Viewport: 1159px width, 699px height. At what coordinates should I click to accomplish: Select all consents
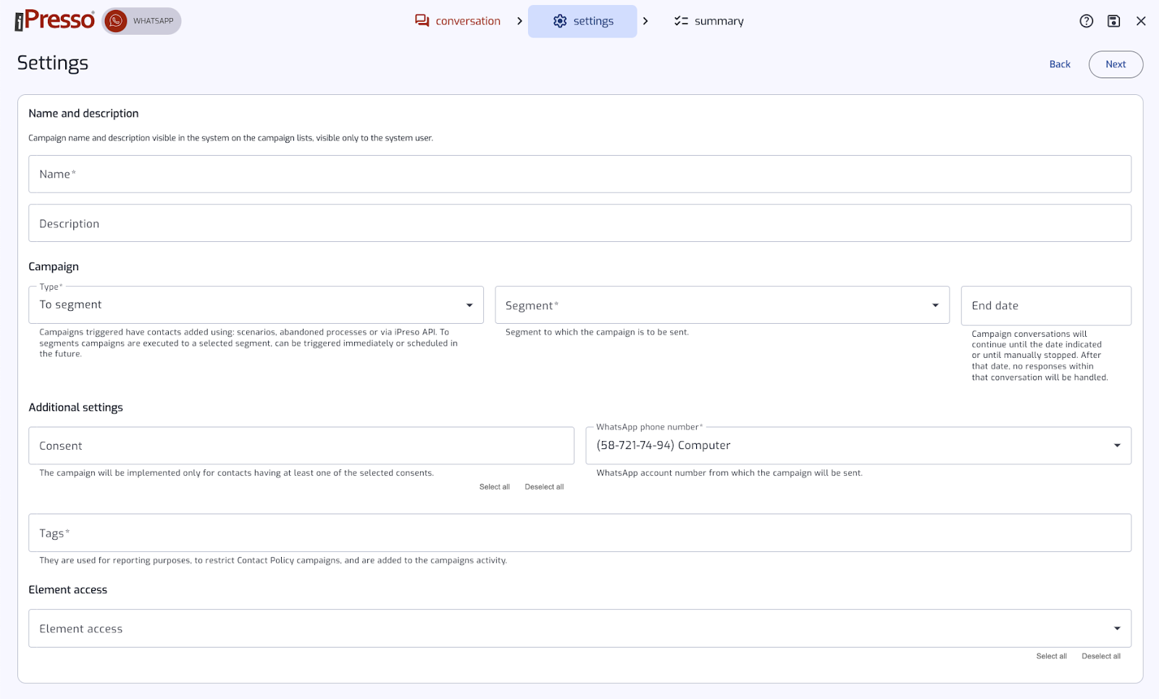point(495,487)
